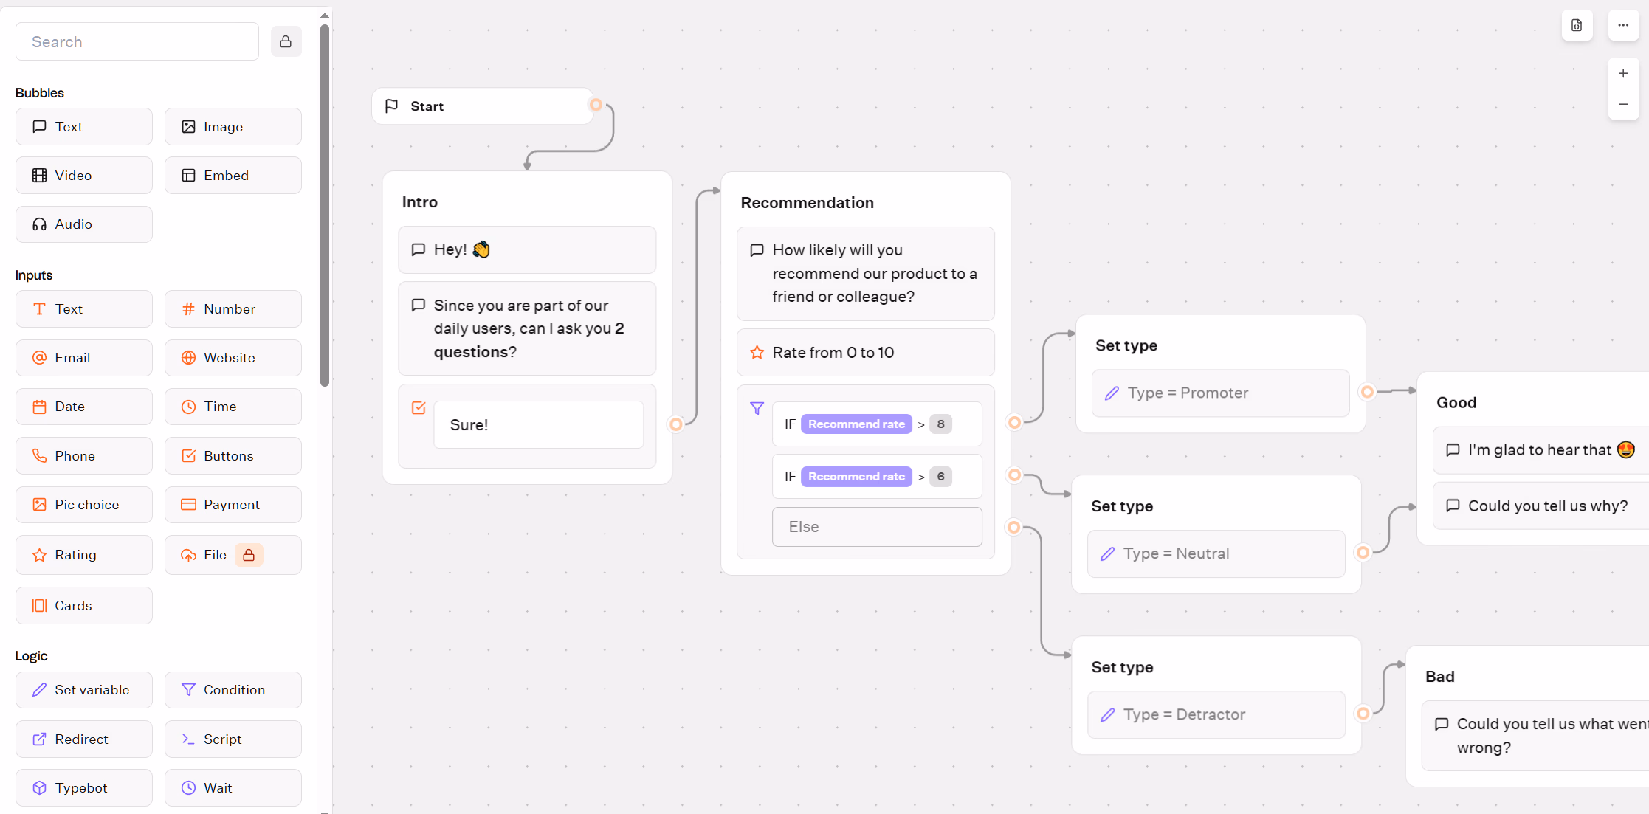Select the Website input block
The image size is (1649, 814).
(x=233, y=358)
